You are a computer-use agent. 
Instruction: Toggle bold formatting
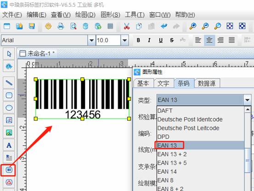[138, 40]
